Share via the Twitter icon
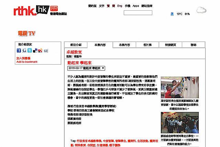Image resolution: width=220 pixels, height=147 pixels. 30,50
